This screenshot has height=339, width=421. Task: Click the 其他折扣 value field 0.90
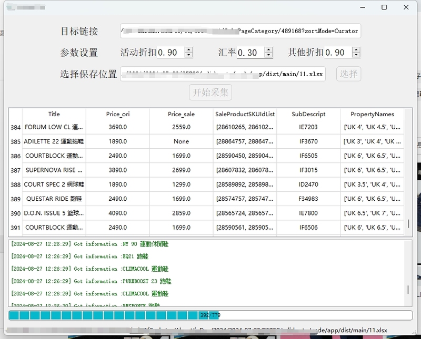[x=338, y=53]
